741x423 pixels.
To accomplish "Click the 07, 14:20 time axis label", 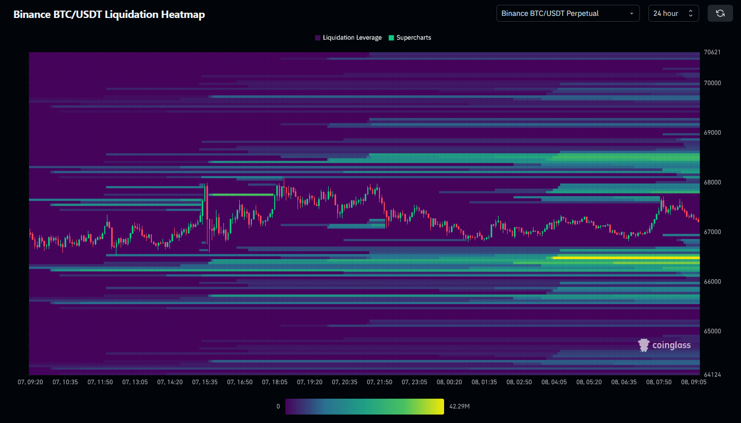I will [x=169, y=382].
